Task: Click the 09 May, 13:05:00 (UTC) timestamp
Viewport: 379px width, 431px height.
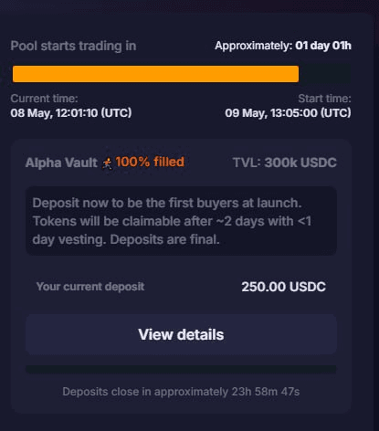Action: tap(288, 113)
